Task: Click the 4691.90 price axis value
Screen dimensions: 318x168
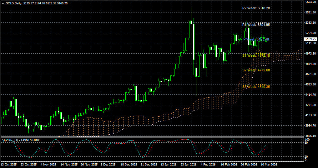Action: coord(310,74)
